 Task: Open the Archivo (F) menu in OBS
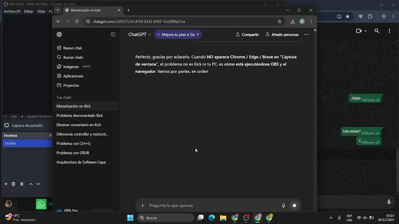[x=12, y=12]
